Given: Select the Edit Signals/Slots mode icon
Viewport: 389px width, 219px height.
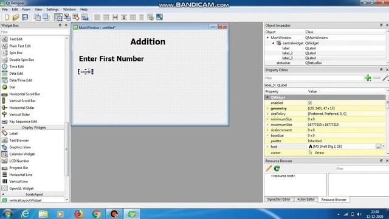Looking at the screenshot, I should click(x=67, y=17).
